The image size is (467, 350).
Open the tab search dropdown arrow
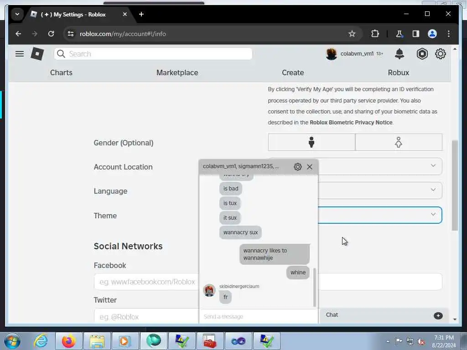coord(17,14)
